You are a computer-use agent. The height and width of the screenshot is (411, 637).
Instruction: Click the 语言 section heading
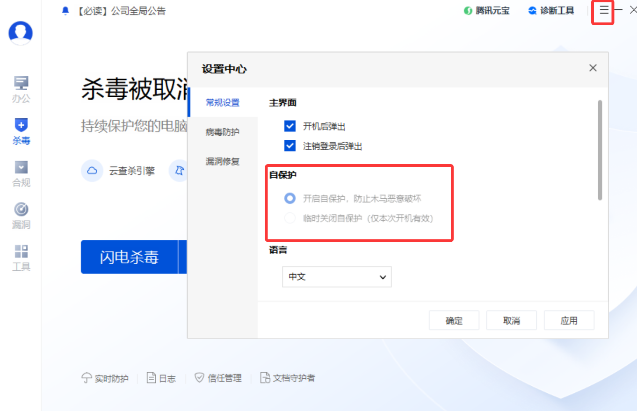278,250
